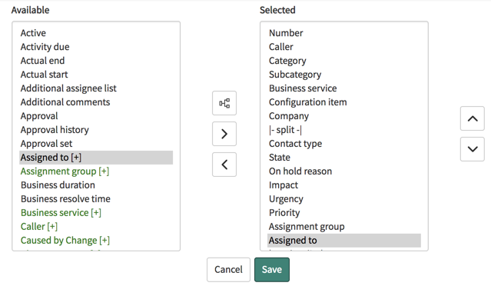Select Business service [+] in Available list

point(96,212)
